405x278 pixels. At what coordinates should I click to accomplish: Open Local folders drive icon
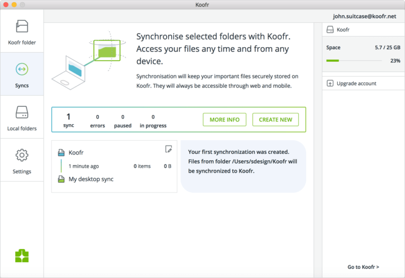click(22, 112)
